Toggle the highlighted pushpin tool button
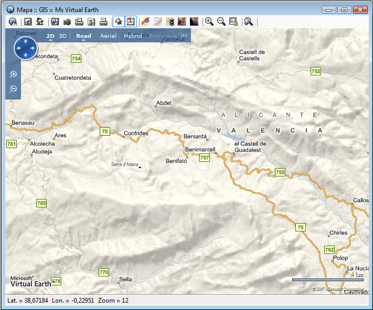 [119, 21]
